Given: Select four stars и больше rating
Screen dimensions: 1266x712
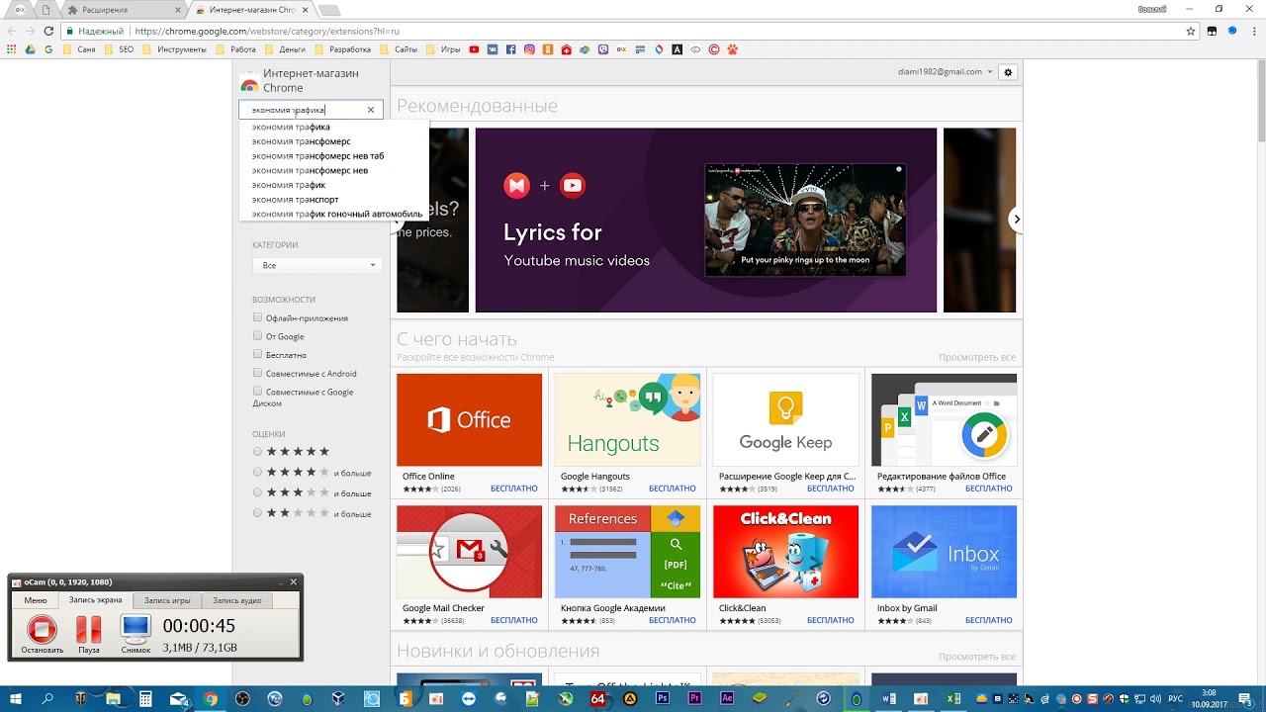Looking at the screenshot, I should click(258, 472).
